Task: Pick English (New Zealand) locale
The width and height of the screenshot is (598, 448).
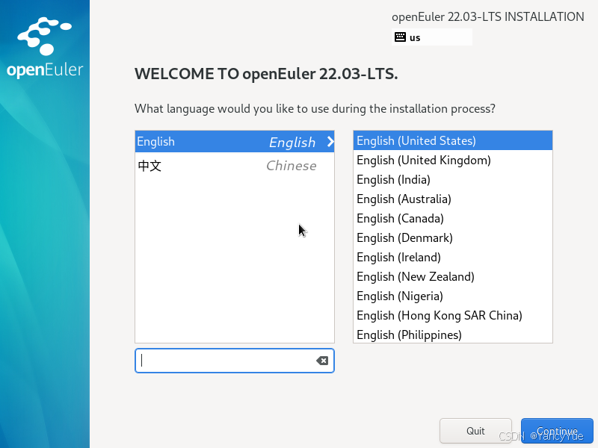Action: click(415, 276)
